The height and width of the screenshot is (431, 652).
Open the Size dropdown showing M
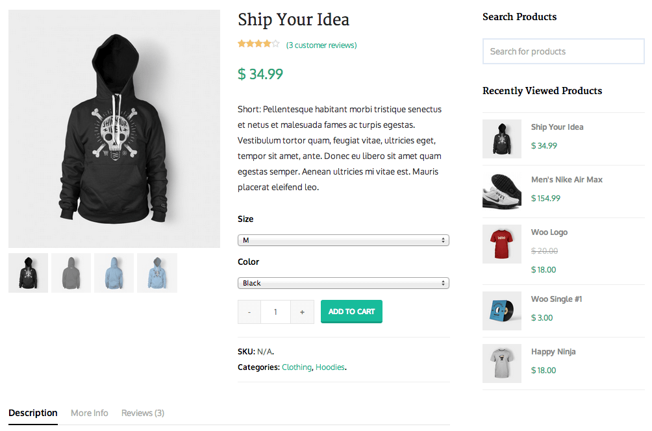coord(344,240)
